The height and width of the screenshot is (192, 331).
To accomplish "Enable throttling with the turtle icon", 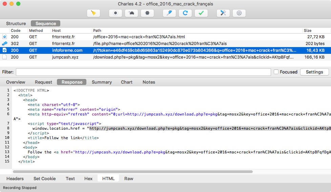I will 131,13.
